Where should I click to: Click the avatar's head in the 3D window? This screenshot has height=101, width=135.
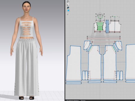coord(26,7)
